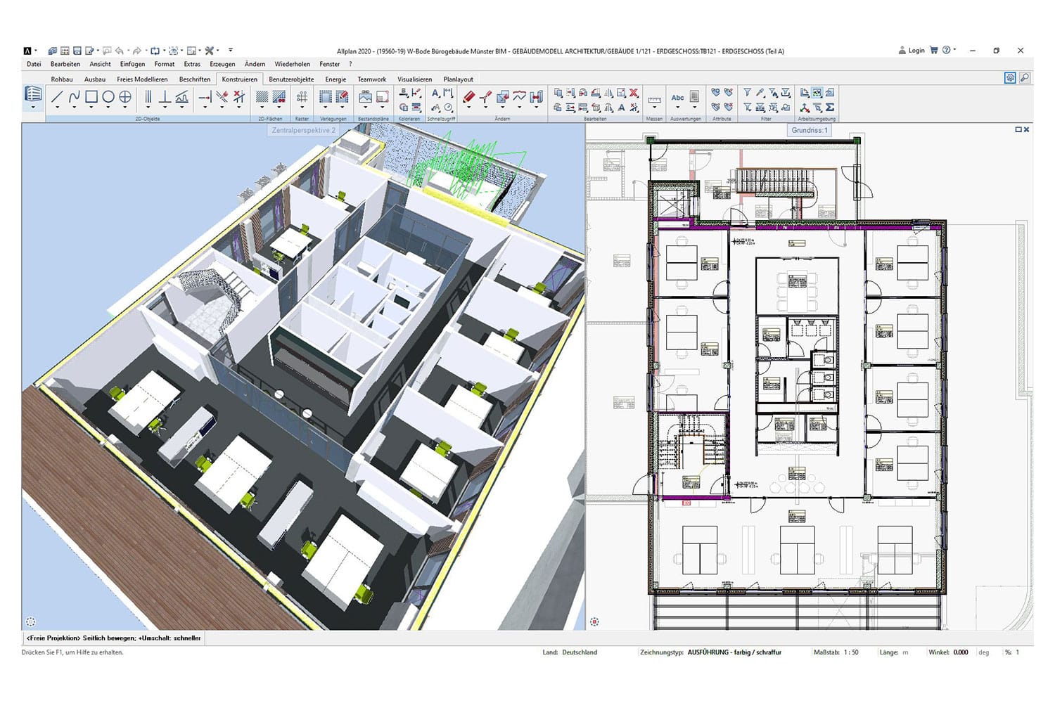The height and width of the screenshot is (703, 1055).
Task: Click the red eraser tool in Ändern
Action: pyautogui.click(x=468, y=97)
